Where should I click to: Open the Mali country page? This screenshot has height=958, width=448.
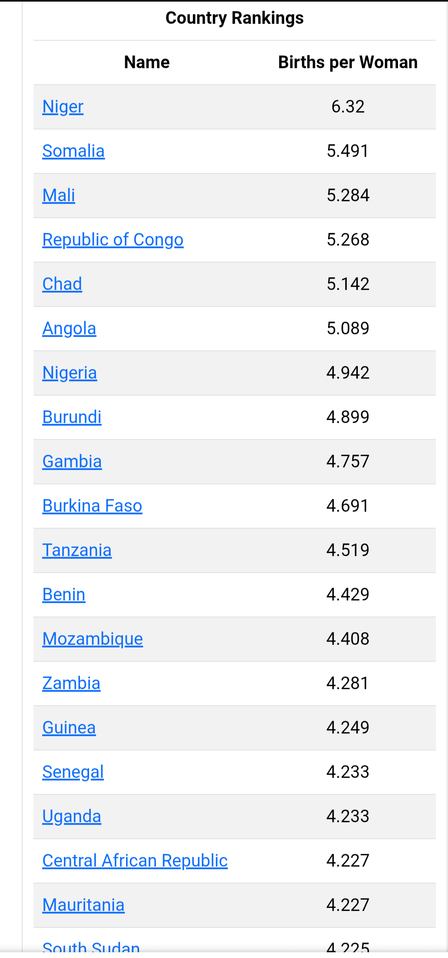point(59,196)
